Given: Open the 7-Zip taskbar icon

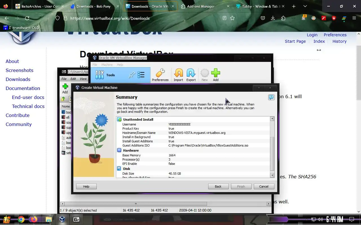Looking at the screenshot, I should click(76, 219).
